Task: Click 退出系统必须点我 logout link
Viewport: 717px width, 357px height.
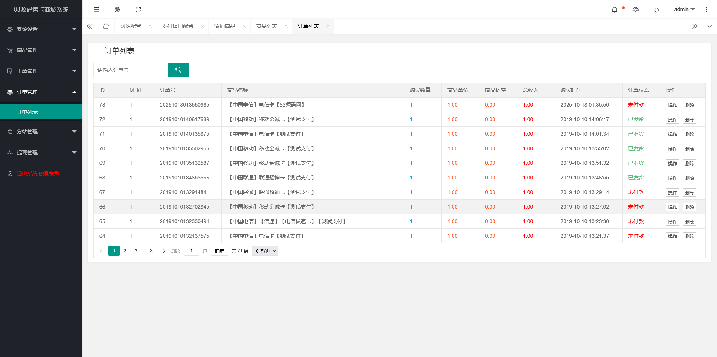Action: click(38, 173)
